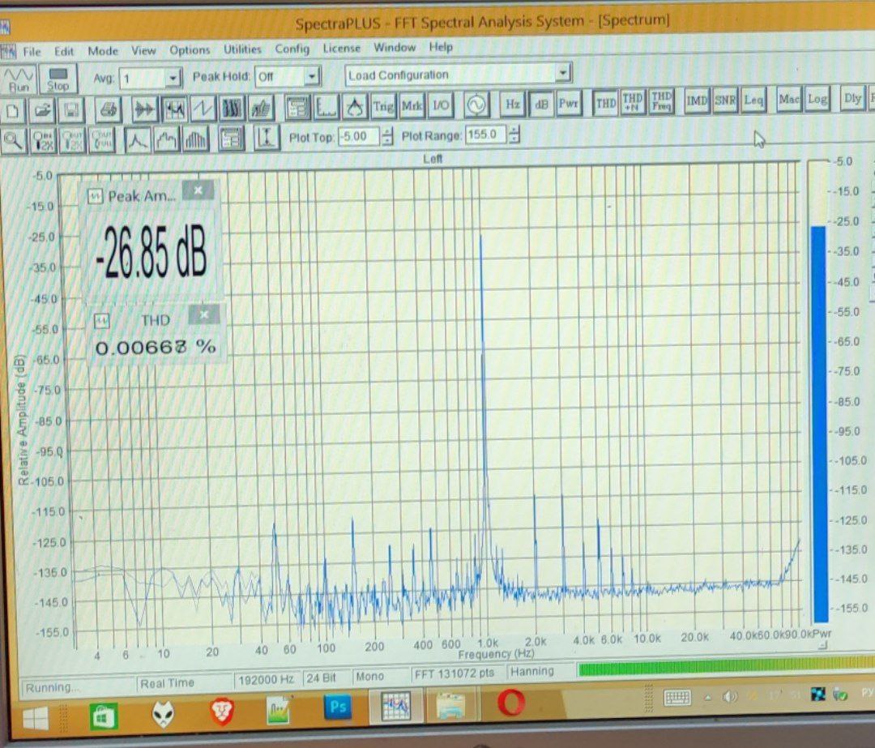This screenshot has height=748, width=875.
Task: Select the magnifier zoom tool
Action: [x=13, y=141]
